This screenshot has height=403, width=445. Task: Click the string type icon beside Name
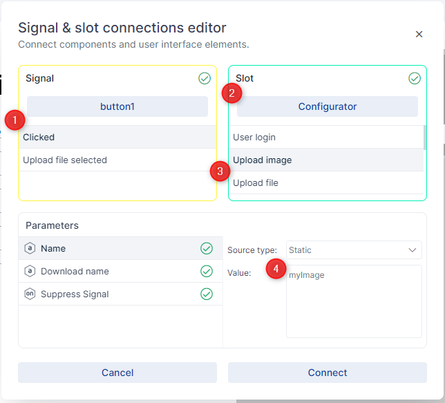click(30, 248)
